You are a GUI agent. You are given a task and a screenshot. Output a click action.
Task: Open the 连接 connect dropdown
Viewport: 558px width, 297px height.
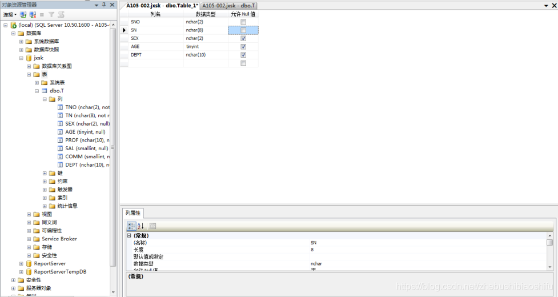(10, 15)
